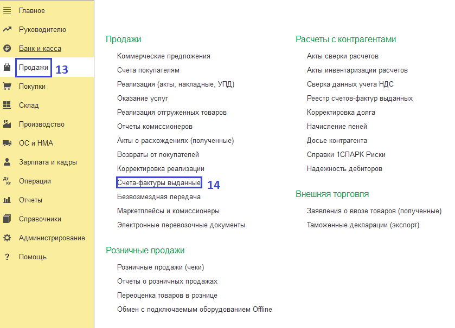The image size is (455, 328).
Task: Click the bar chart icon for Отчеты
Action: pos(7,200)
